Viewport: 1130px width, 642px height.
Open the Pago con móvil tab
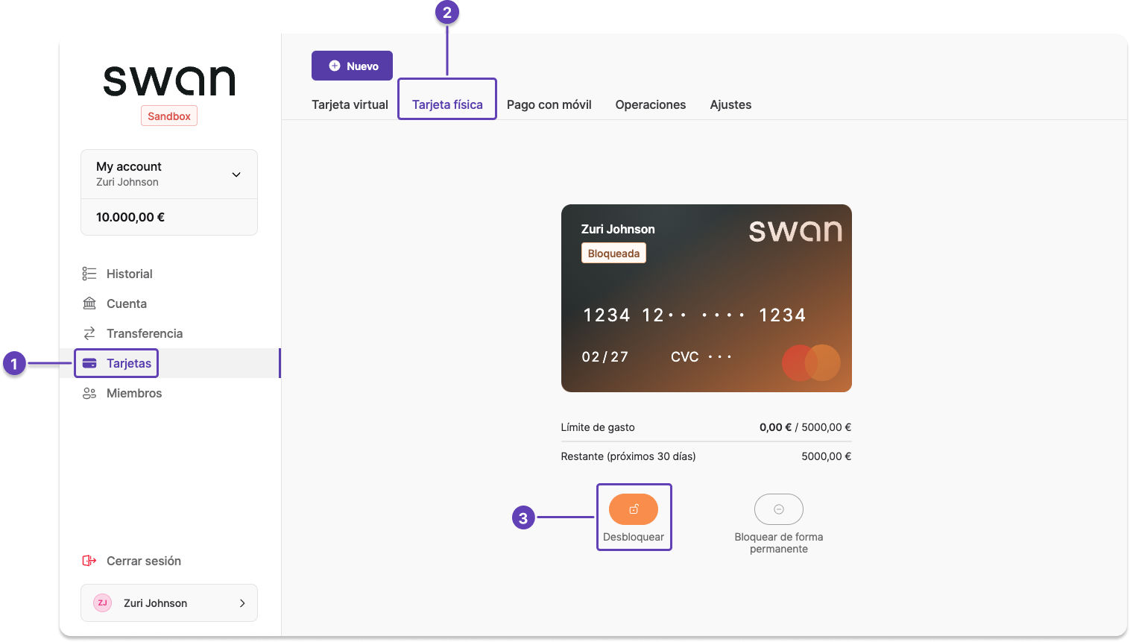coord(549,104)
